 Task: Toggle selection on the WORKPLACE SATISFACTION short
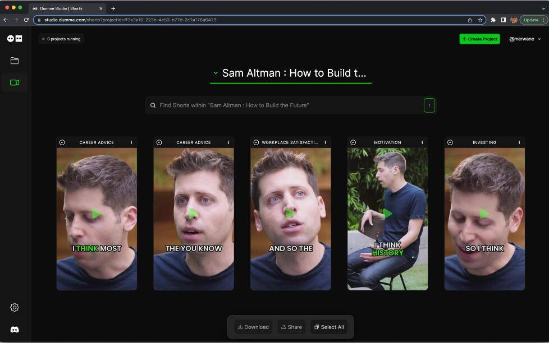[256, 142]
